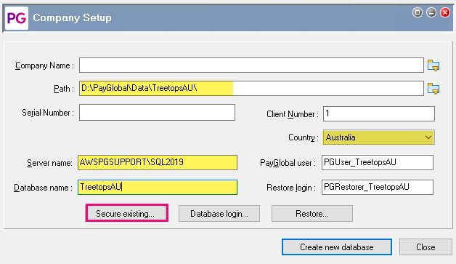Select the Australia country combo box
This screenshot has height=264, width=456.
click(378, 137)
